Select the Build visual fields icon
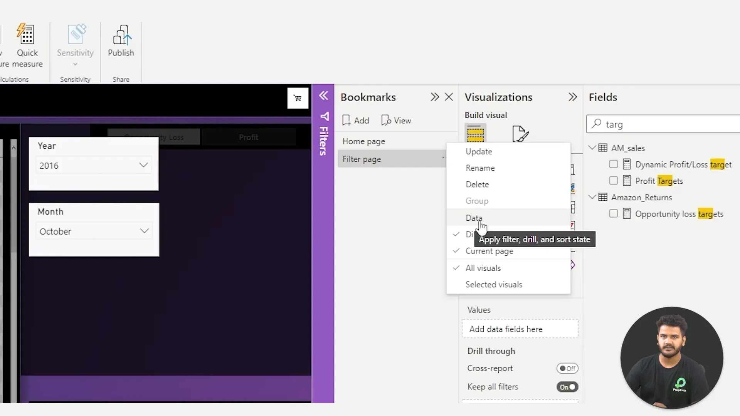 point(475,133)
